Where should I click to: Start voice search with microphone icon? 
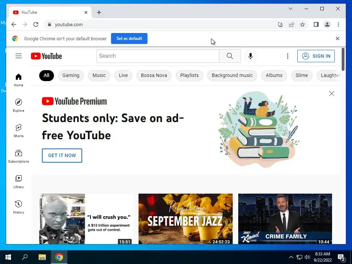[251, 56]
